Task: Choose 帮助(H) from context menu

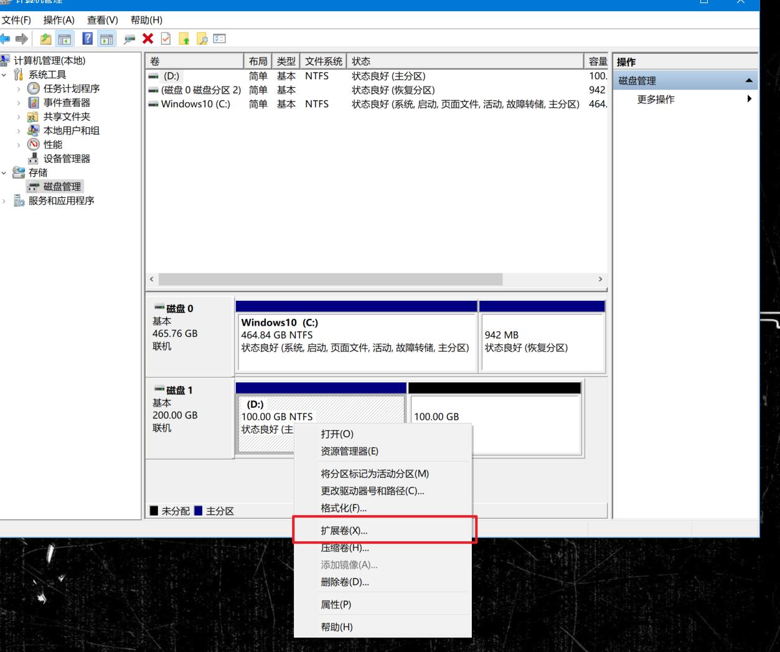Action: tap(382, 627)
